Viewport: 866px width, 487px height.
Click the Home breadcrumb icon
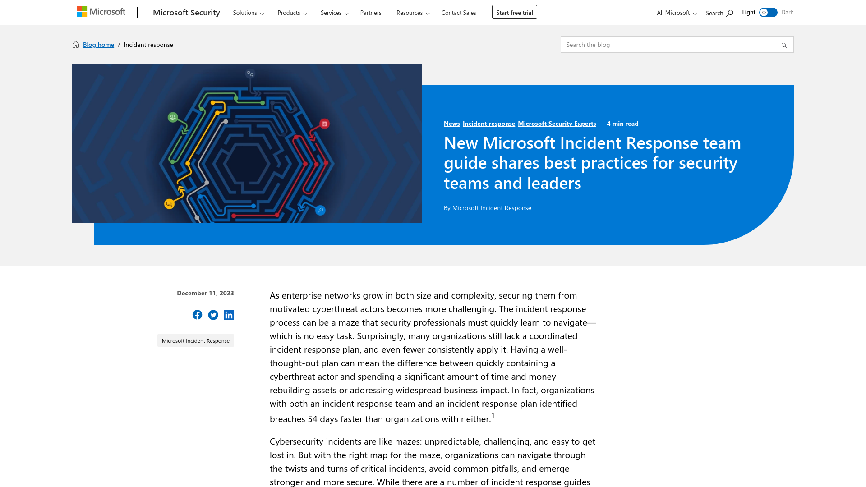[75, 44]
